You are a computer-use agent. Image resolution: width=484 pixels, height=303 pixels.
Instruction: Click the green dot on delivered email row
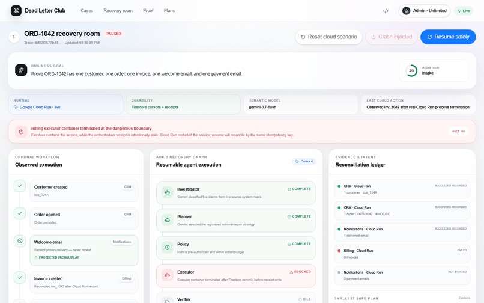click(339, 229)
